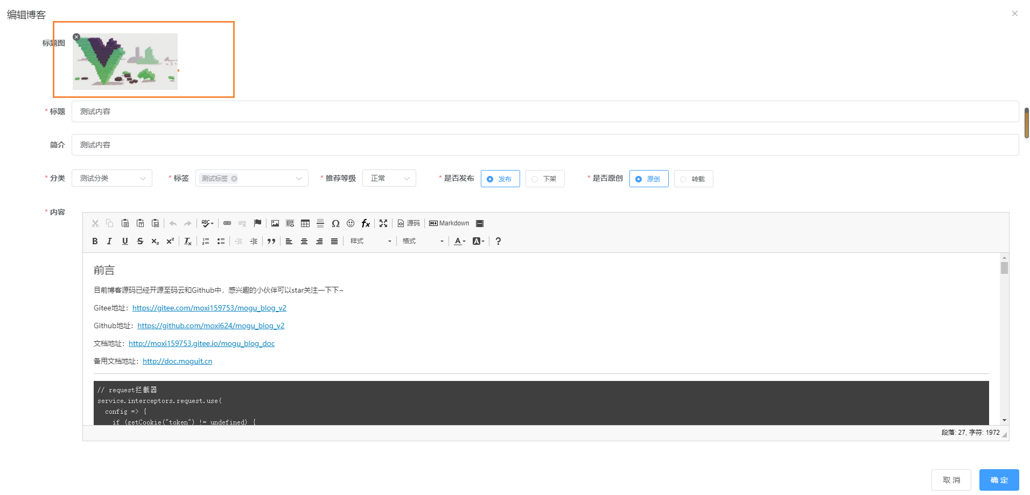This screenshot has width=1030, height=495.
Task: Expand the 标签 tags dropdown
Action: coord(299,179)
